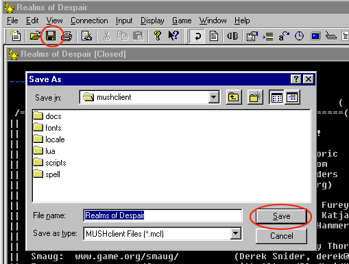The width and height of the screenshot is (349, 264).
Task: Toggle the wrap output arrow icon
Action: (x=197, y=36)
